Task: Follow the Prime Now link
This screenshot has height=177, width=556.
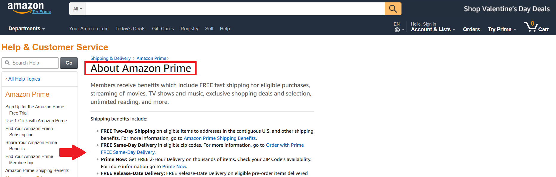Action: click(174, 167)
